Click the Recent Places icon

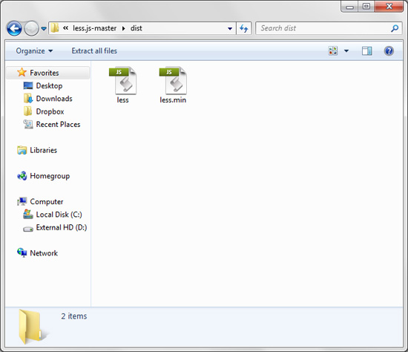click(28, 124)
